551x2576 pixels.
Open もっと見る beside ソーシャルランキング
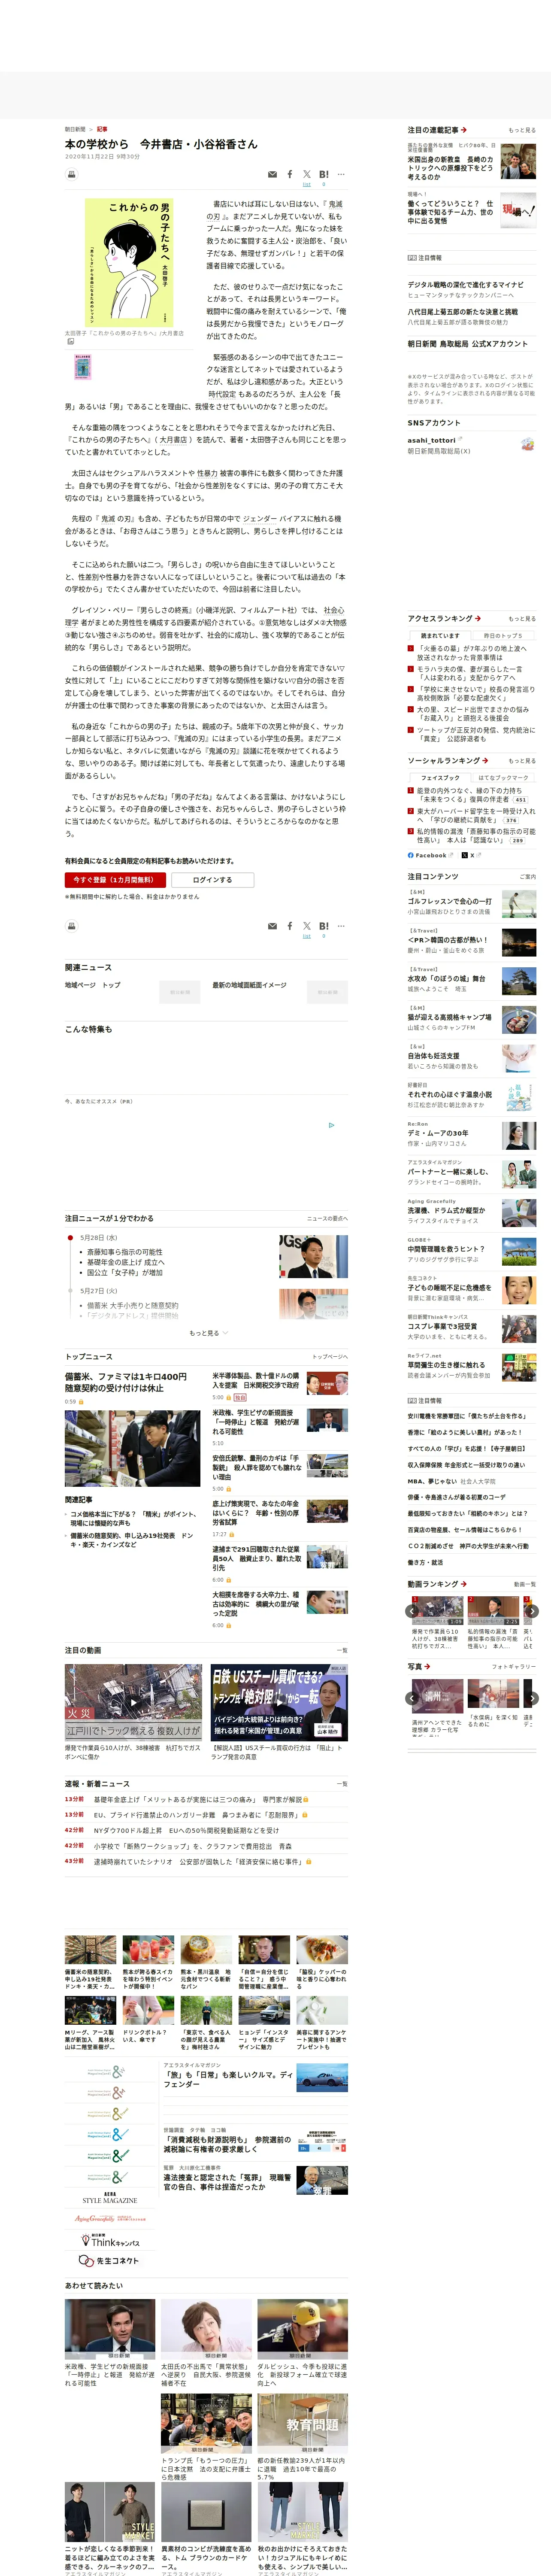tap(522, 761)
